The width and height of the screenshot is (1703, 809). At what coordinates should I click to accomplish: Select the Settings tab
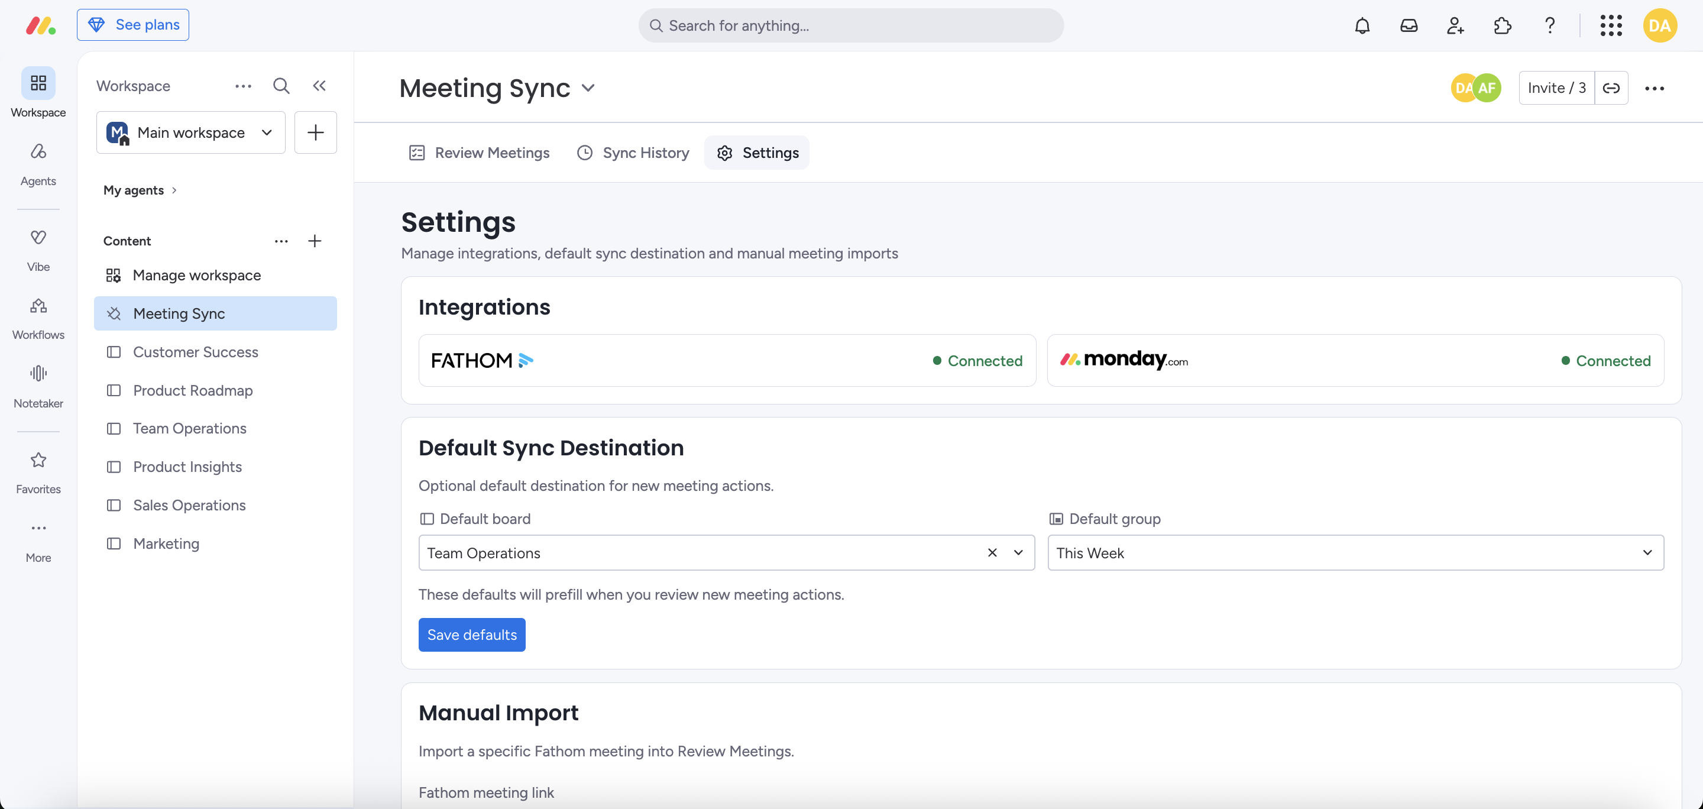click(757, 153)
